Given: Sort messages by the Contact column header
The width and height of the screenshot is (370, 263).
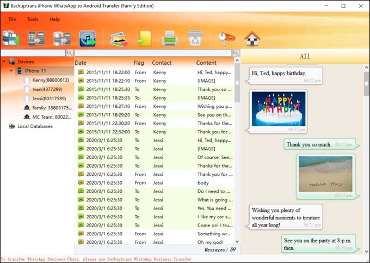Looking at the screenshot, I should (x=162, y=63).
